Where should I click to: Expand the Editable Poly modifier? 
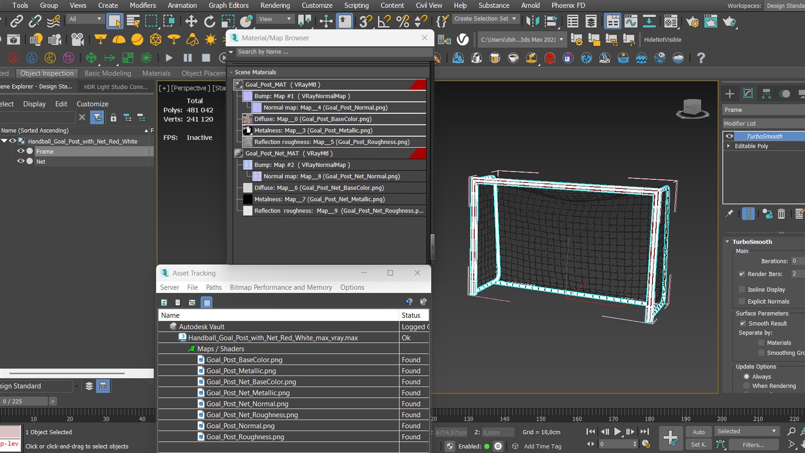click(729, 146)
